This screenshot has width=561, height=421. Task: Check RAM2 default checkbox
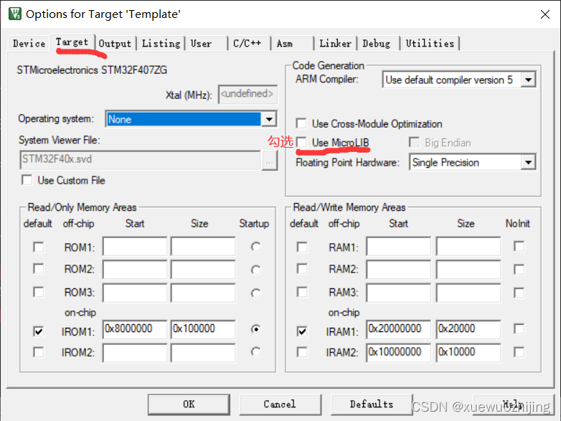302,269
